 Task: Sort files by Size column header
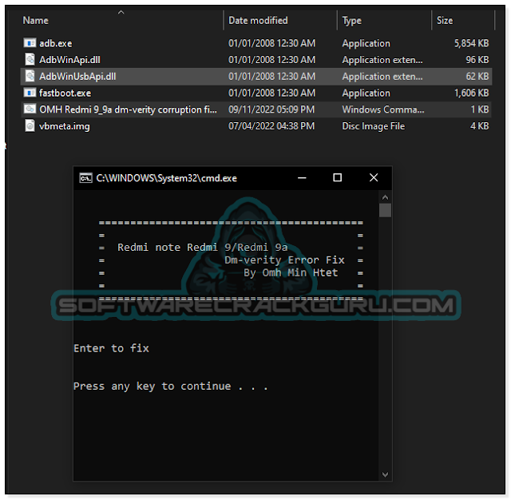pyautogui.click(x=445, y=20)
